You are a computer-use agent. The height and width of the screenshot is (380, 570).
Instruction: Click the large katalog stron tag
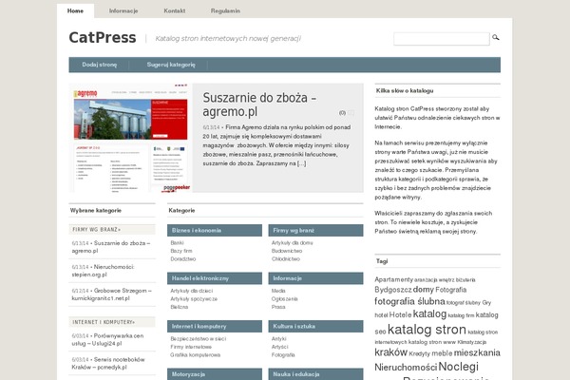[427, 330]
